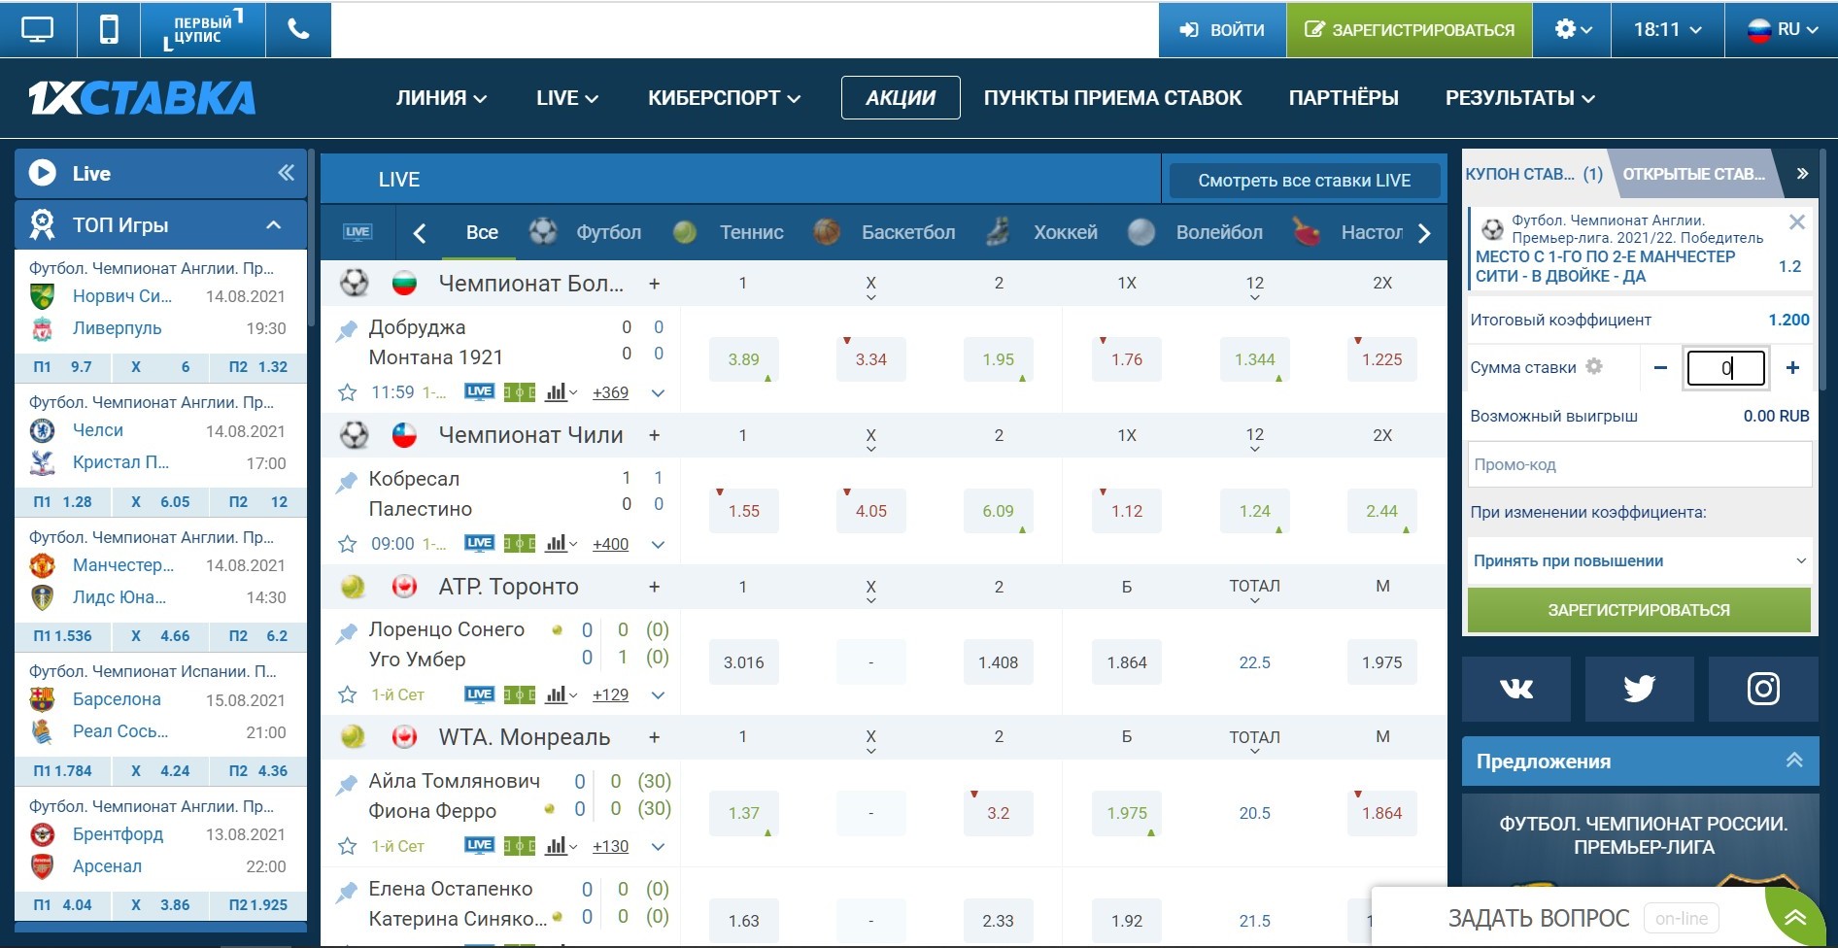Select the Все sports tab
Screen dimensions: 1838x948
(x=482, y=233)
